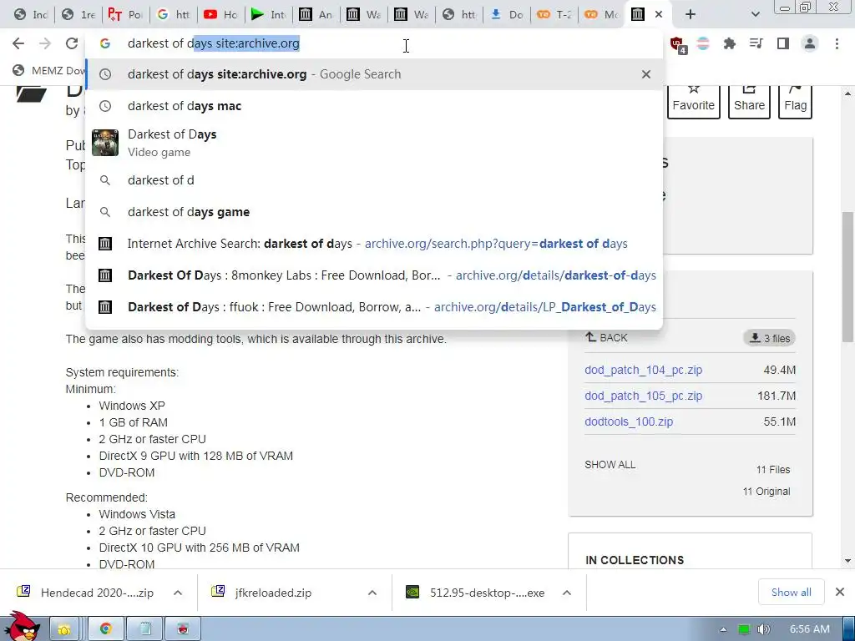Click the page vertical scrollbar thumb

[x=847, y=277]
